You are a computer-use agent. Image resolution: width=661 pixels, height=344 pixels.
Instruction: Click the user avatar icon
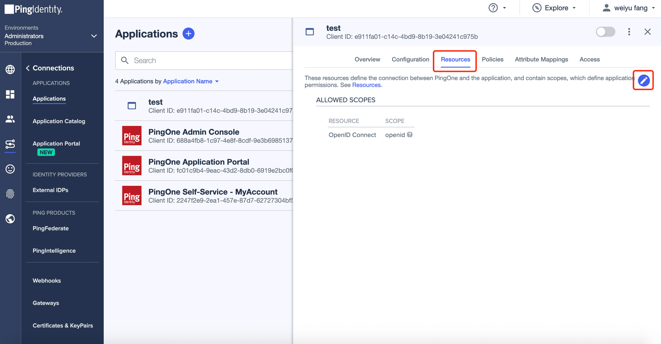tap(606, 8)
